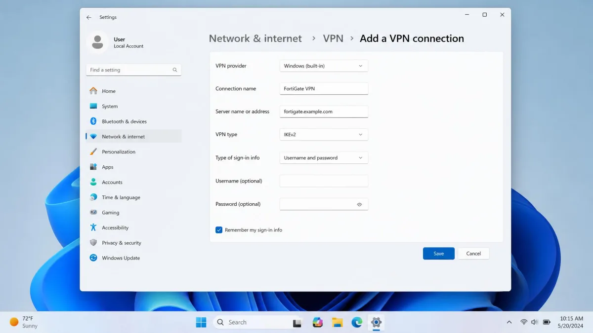The image size is (593, 333).
Task: Select Home in the settings sidebar
Action: [x=133, y=91]
